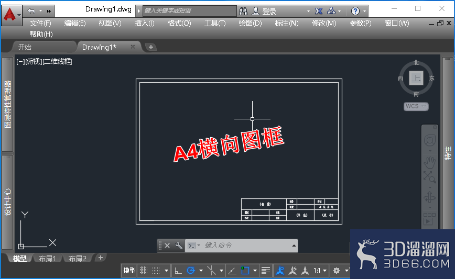Switch to the 布局1 layout tab

(x=47, y=258)
